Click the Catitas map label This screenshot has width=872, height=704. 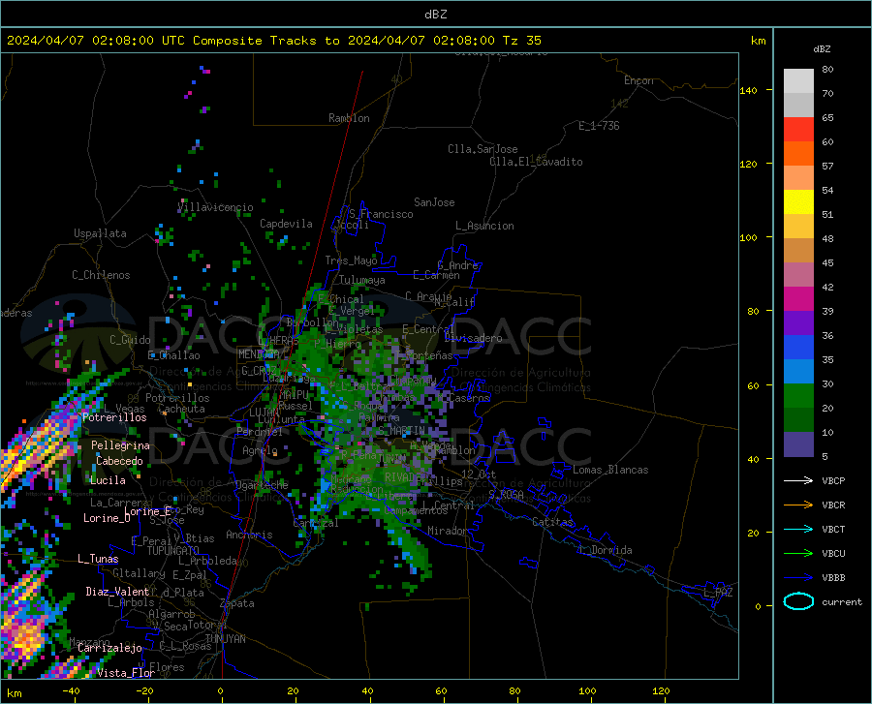click(552, 522)
